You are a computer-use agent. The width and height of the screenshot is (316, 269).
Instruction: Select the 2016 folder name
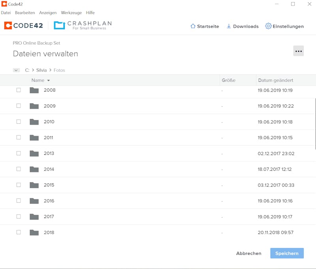pos(49,201)
